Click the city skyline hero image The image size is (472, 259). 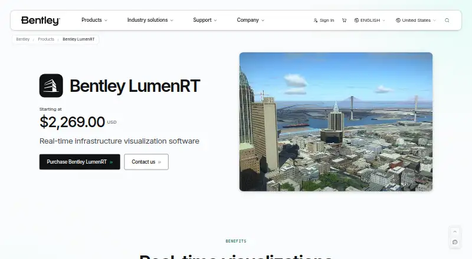tap(336, 122)
